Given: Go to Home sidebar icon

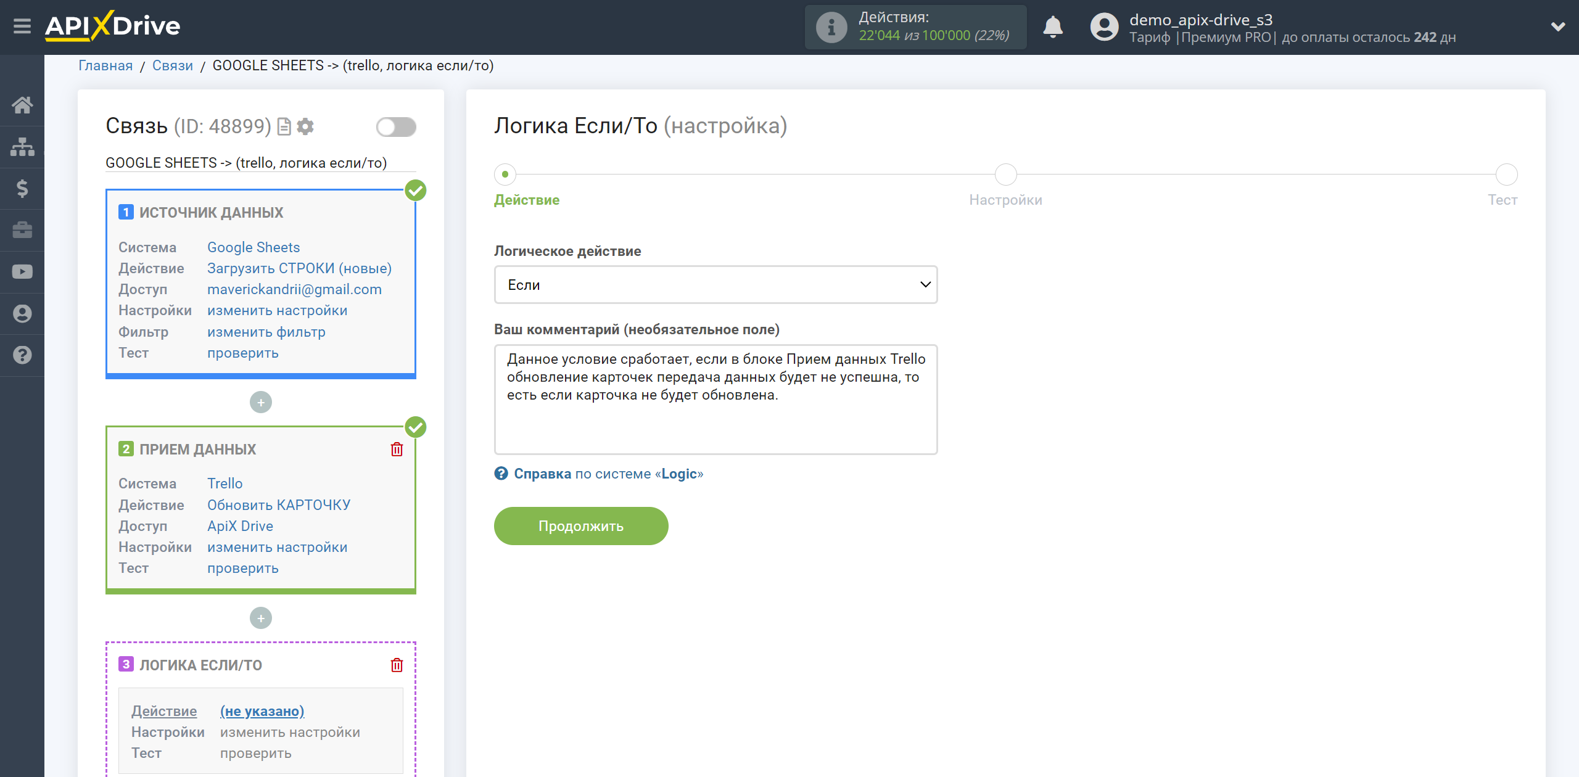Looking at the screenshot, I should pyautogui.click(x=22, y=105).
